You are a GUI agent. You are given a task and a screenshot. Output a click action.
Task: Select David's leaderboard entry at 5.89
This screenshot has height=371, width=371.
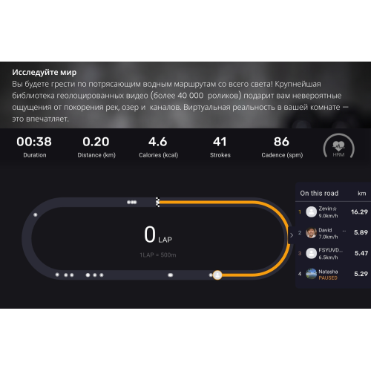coord(333,233)
